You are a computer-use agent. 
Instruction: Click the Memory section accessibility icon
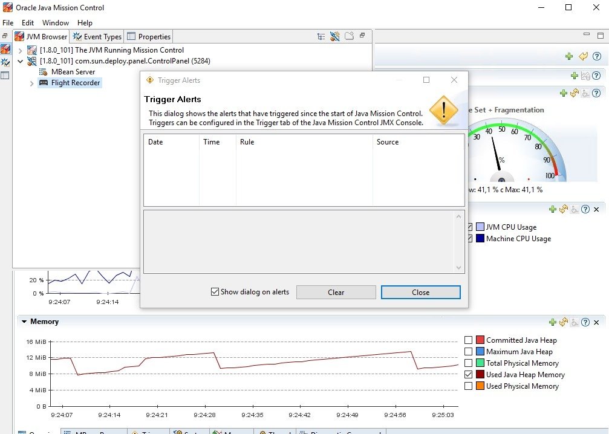pyautogui.click(x=575, y=322)
